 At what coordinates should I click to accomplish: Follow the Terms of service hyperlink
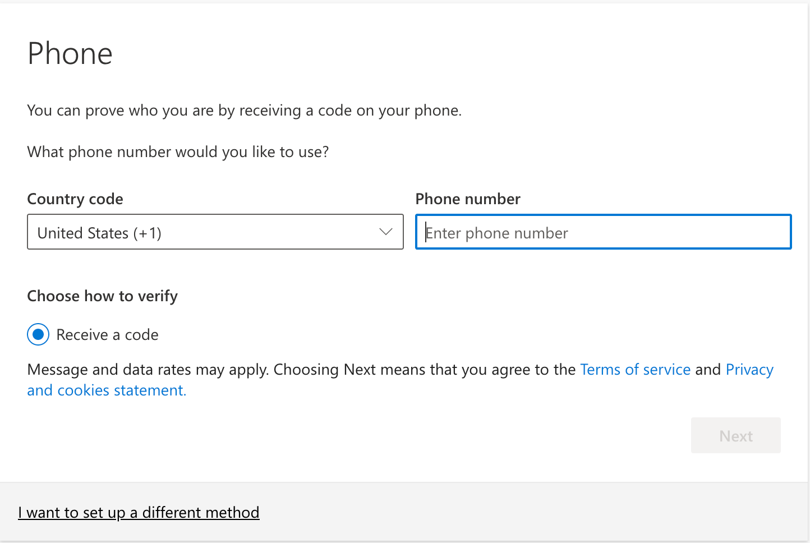tap(635, 369)
